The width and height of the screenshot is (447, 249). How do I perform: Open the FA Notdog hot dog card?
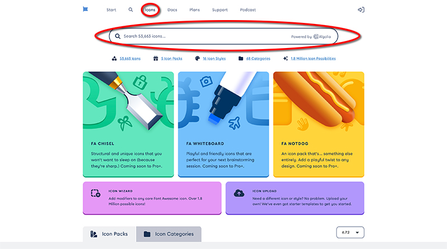coord(318,124)
